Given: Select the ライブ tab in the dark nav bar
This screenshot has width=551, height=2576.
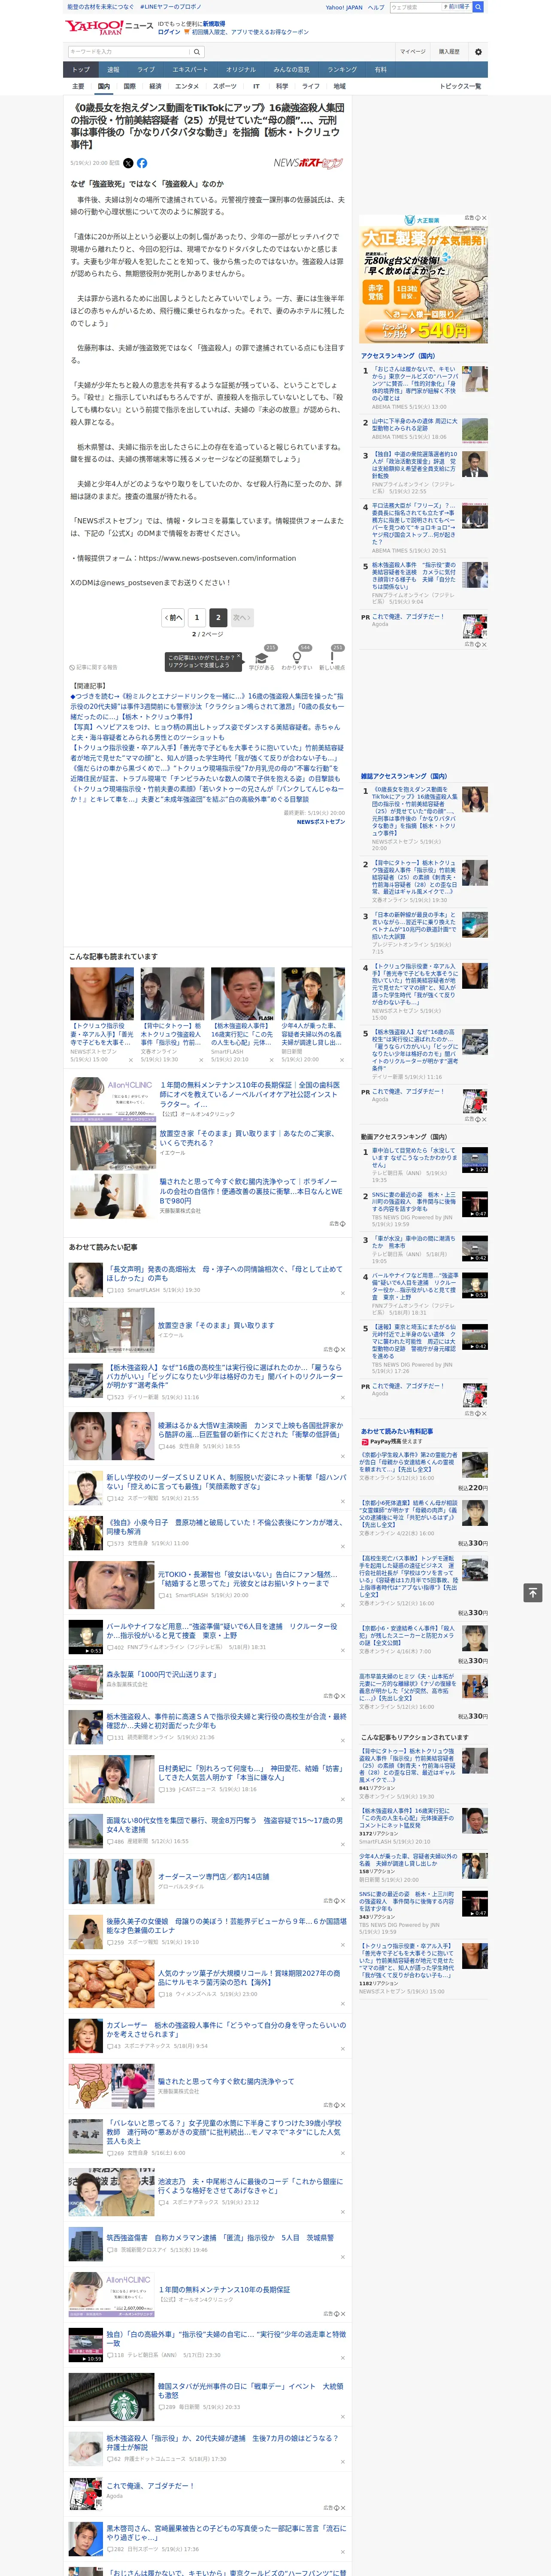Looking at the screenshot, I should pyautogui.click(x=146, y=70).
